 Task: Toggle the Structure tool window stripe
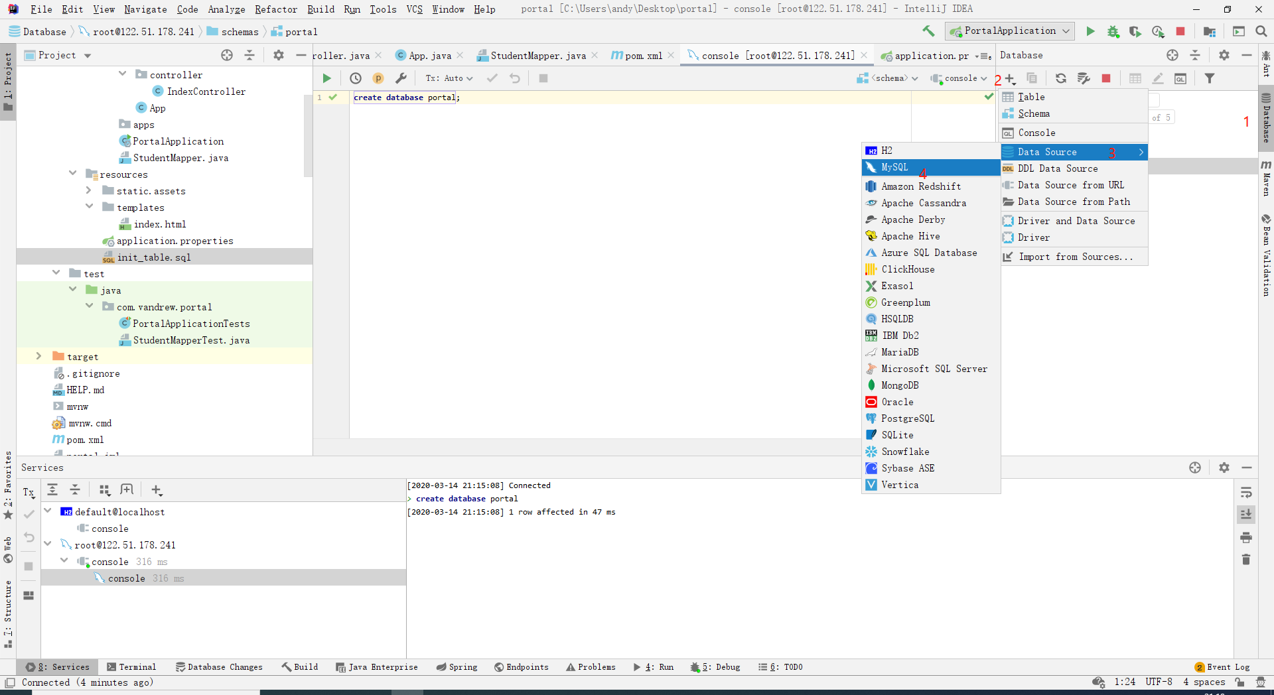pos(8,614)
